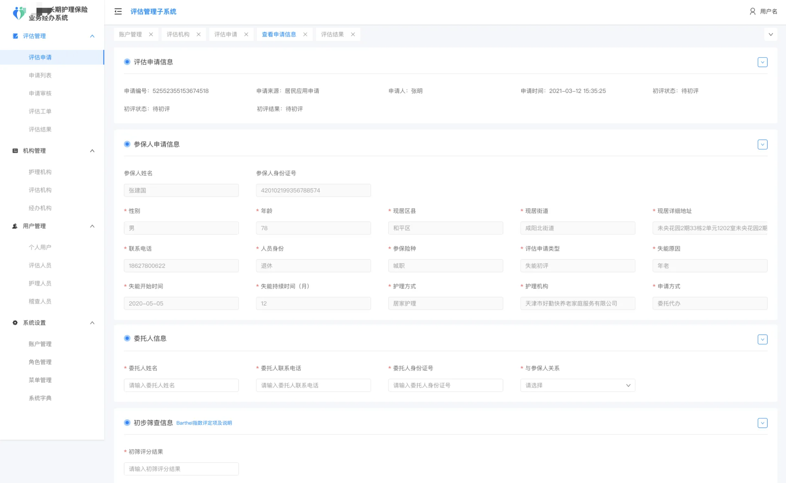The image size is (786, 483).
Task: Switch to the 评估机构 tab
Action: click(x=178, y=34)
